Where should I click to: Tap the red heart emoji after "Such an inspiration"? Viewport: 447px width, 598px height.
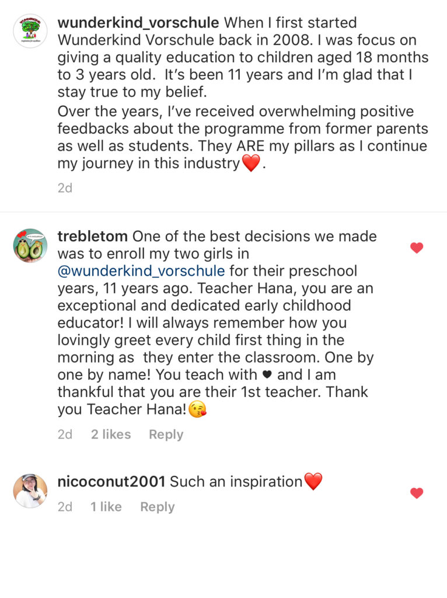pyautogui.click(x=313, y=482)
